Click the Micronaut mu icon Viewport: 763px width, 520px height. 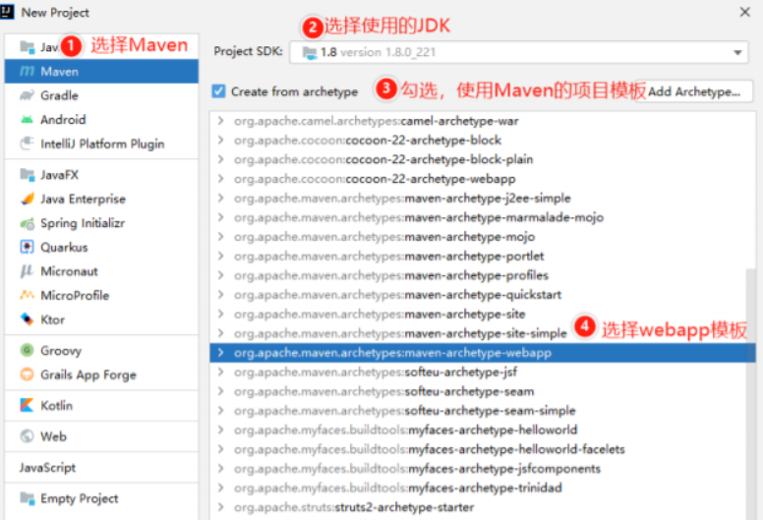pos(28,271)
